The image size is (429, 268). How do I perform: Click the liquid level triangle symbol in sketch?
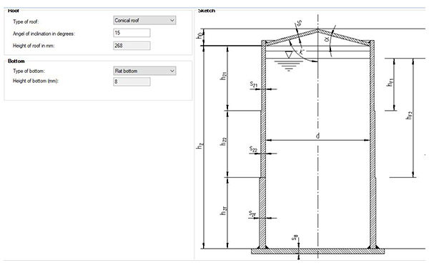click(289, 54)
